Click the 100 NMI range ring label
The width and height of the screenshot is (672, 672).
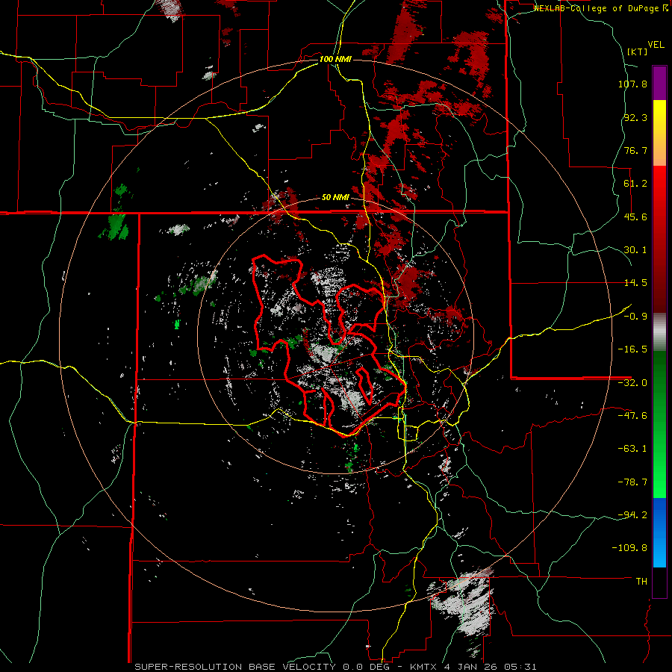coord(335,59)
